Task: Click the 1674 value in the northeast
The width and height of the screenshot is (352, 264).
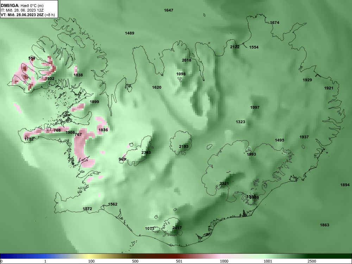Action: [275, 23]
